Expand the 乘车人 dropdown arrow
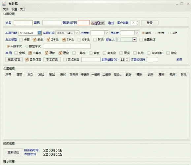 134,40
